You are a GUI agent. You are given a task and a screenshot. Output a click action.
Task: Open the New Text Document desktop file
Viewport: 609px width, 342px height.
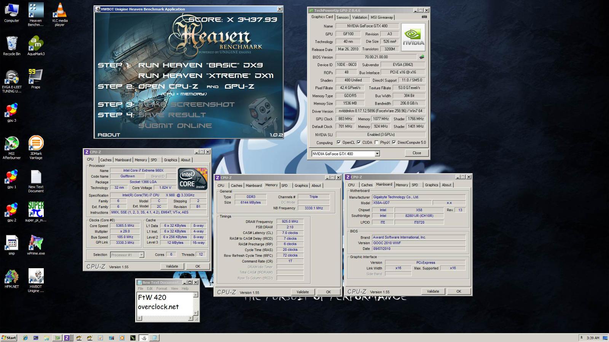(36, 181)
